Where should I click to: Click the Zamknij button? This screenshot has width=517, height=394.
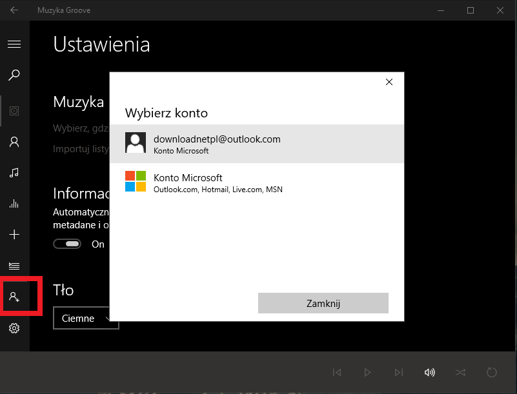click(x=323, y=303)
